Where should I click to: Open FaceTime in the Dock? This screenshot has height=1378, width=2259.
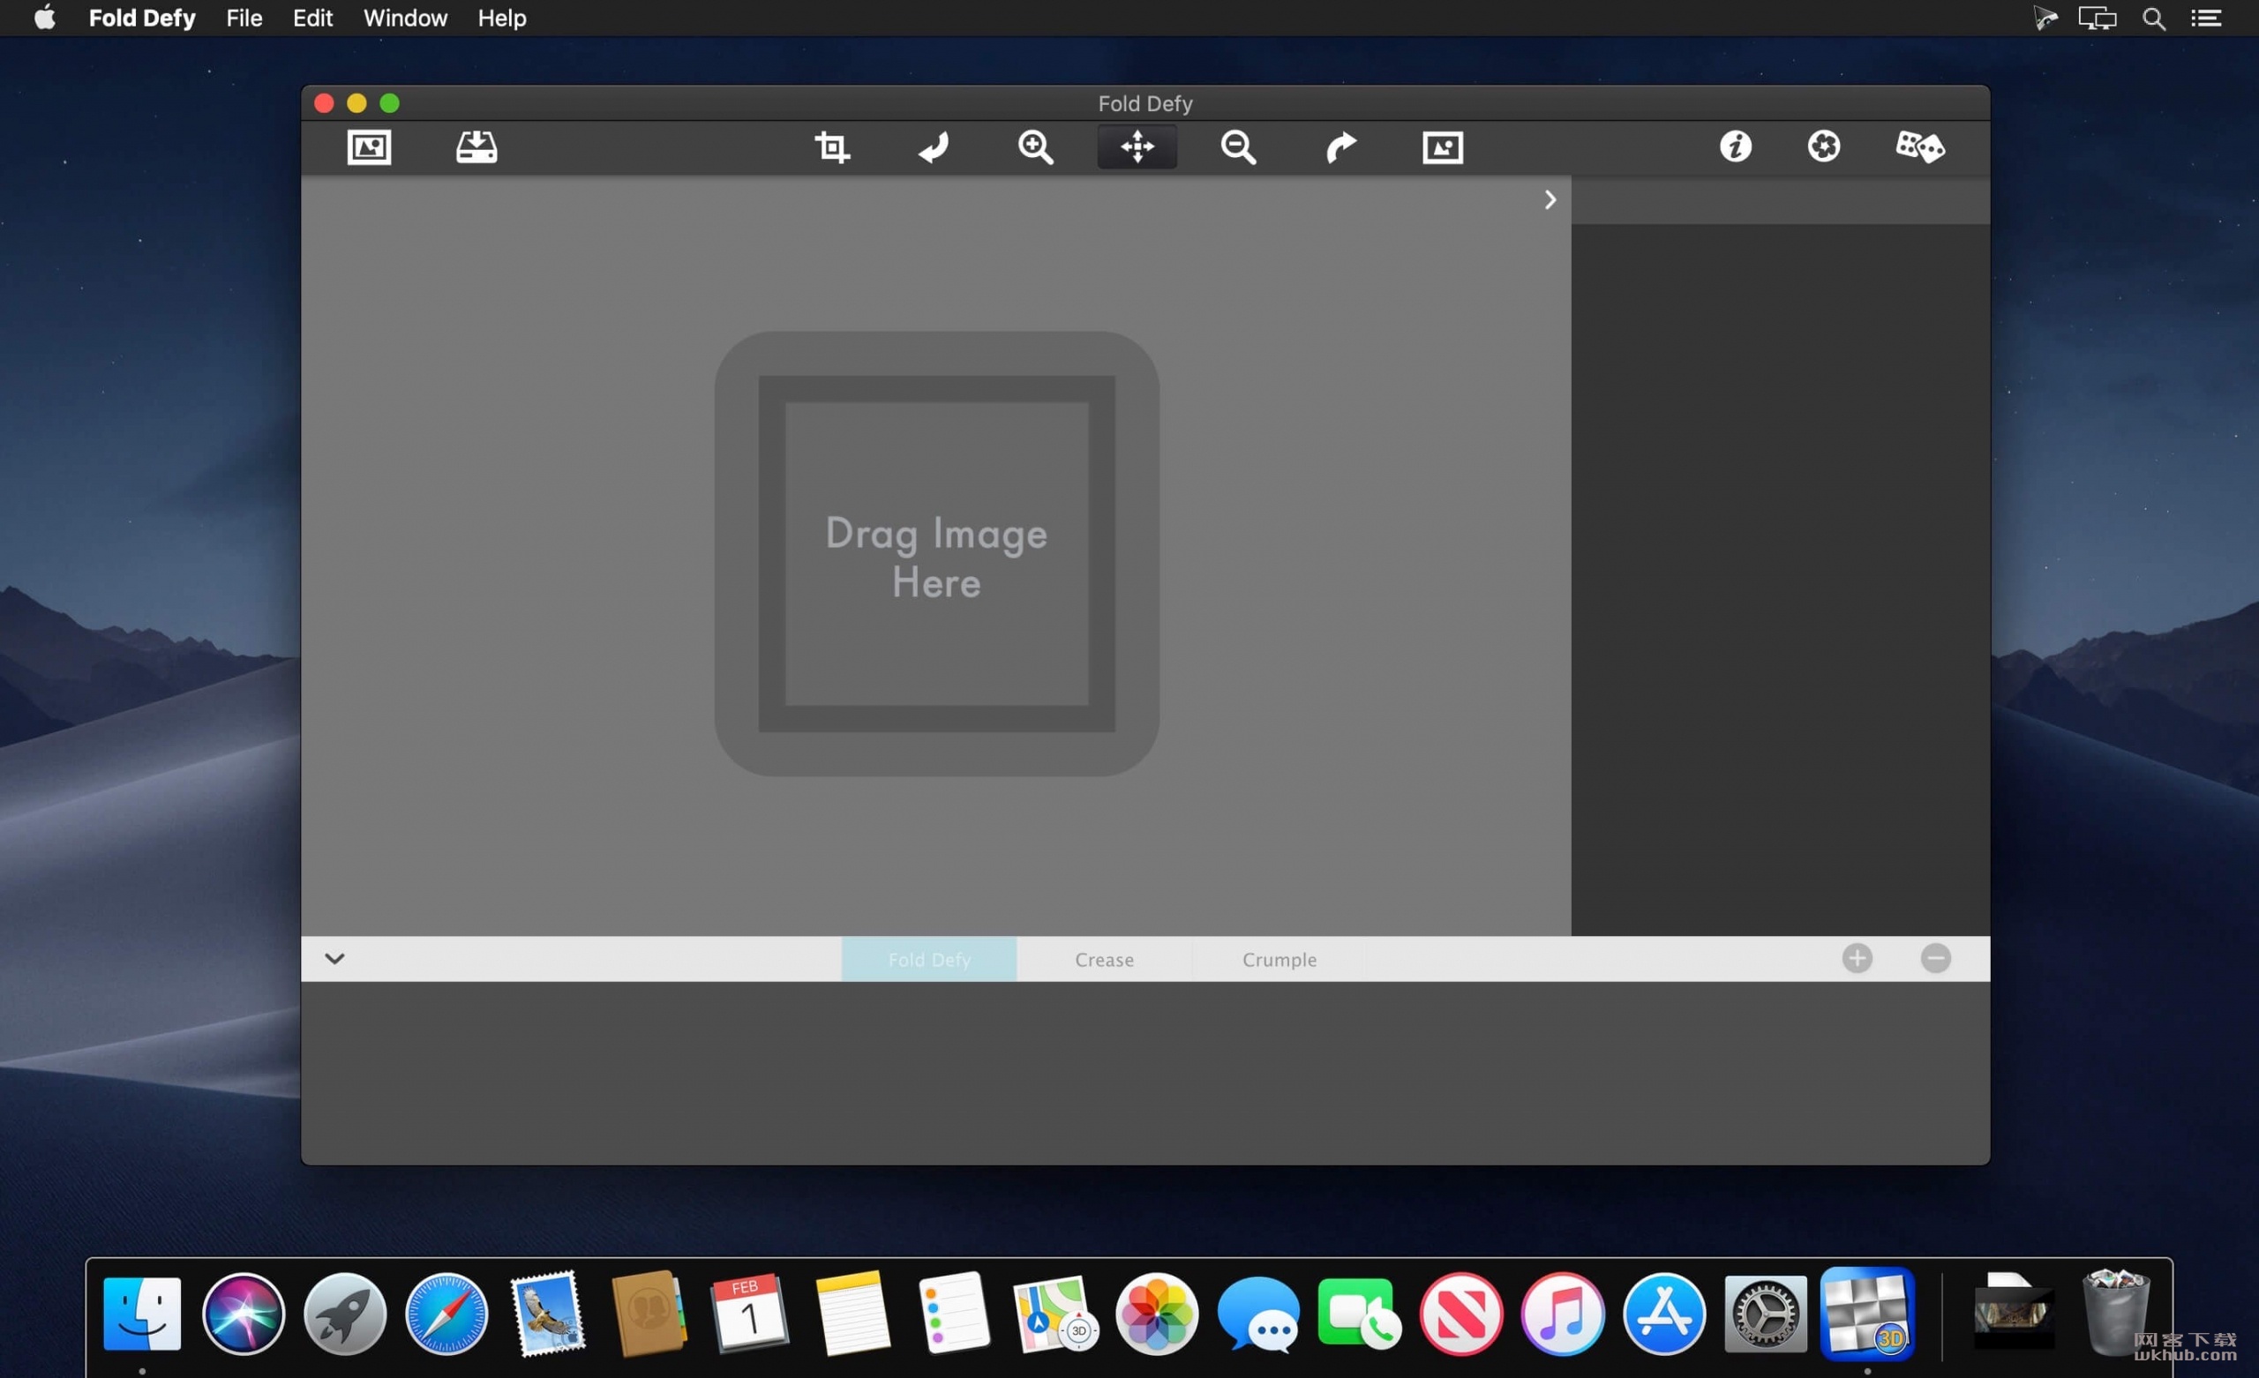1360,1314
